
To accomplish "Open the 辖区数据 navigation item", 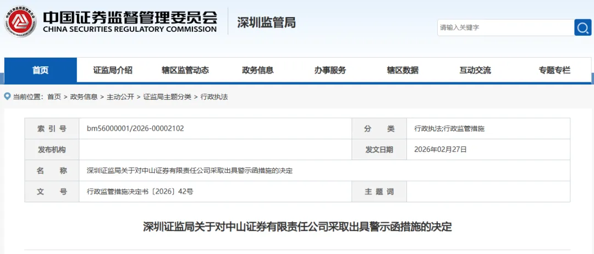I will tap(403, 70).
